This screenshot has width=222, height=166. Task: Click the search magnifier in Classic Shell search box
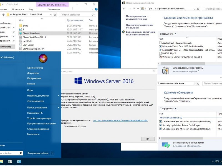[x=93, y=15]
